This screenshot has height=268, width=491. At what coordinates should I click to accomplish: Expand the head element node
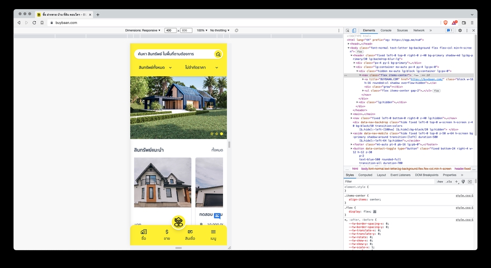click(348, 44)
